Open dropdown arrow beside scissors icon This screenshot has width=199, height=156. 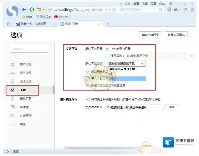click(180, 10)
